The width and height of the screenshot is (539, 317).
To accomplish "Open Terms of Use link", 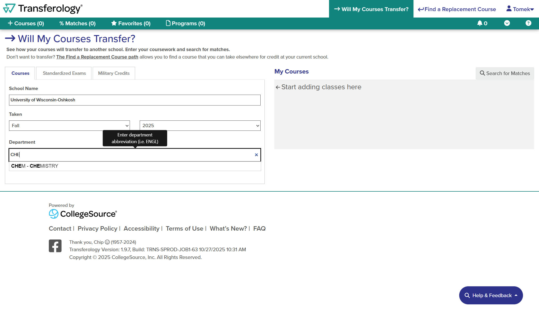I will point(184,229).
